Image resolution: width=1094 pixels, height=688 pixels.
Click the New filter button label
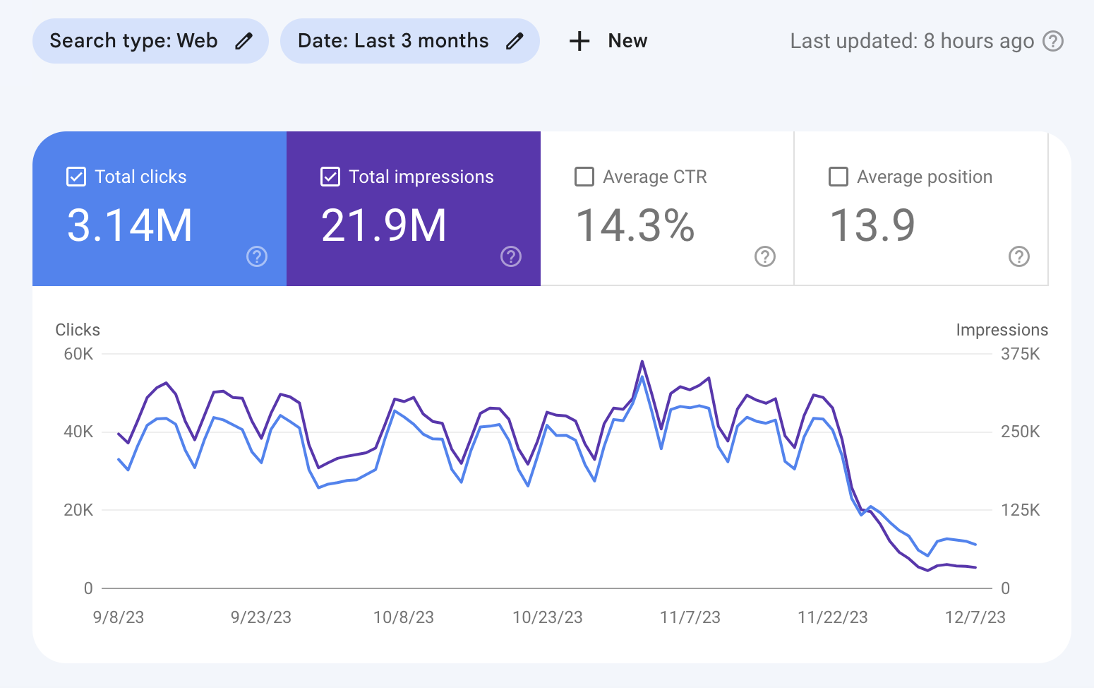[627, 41]
